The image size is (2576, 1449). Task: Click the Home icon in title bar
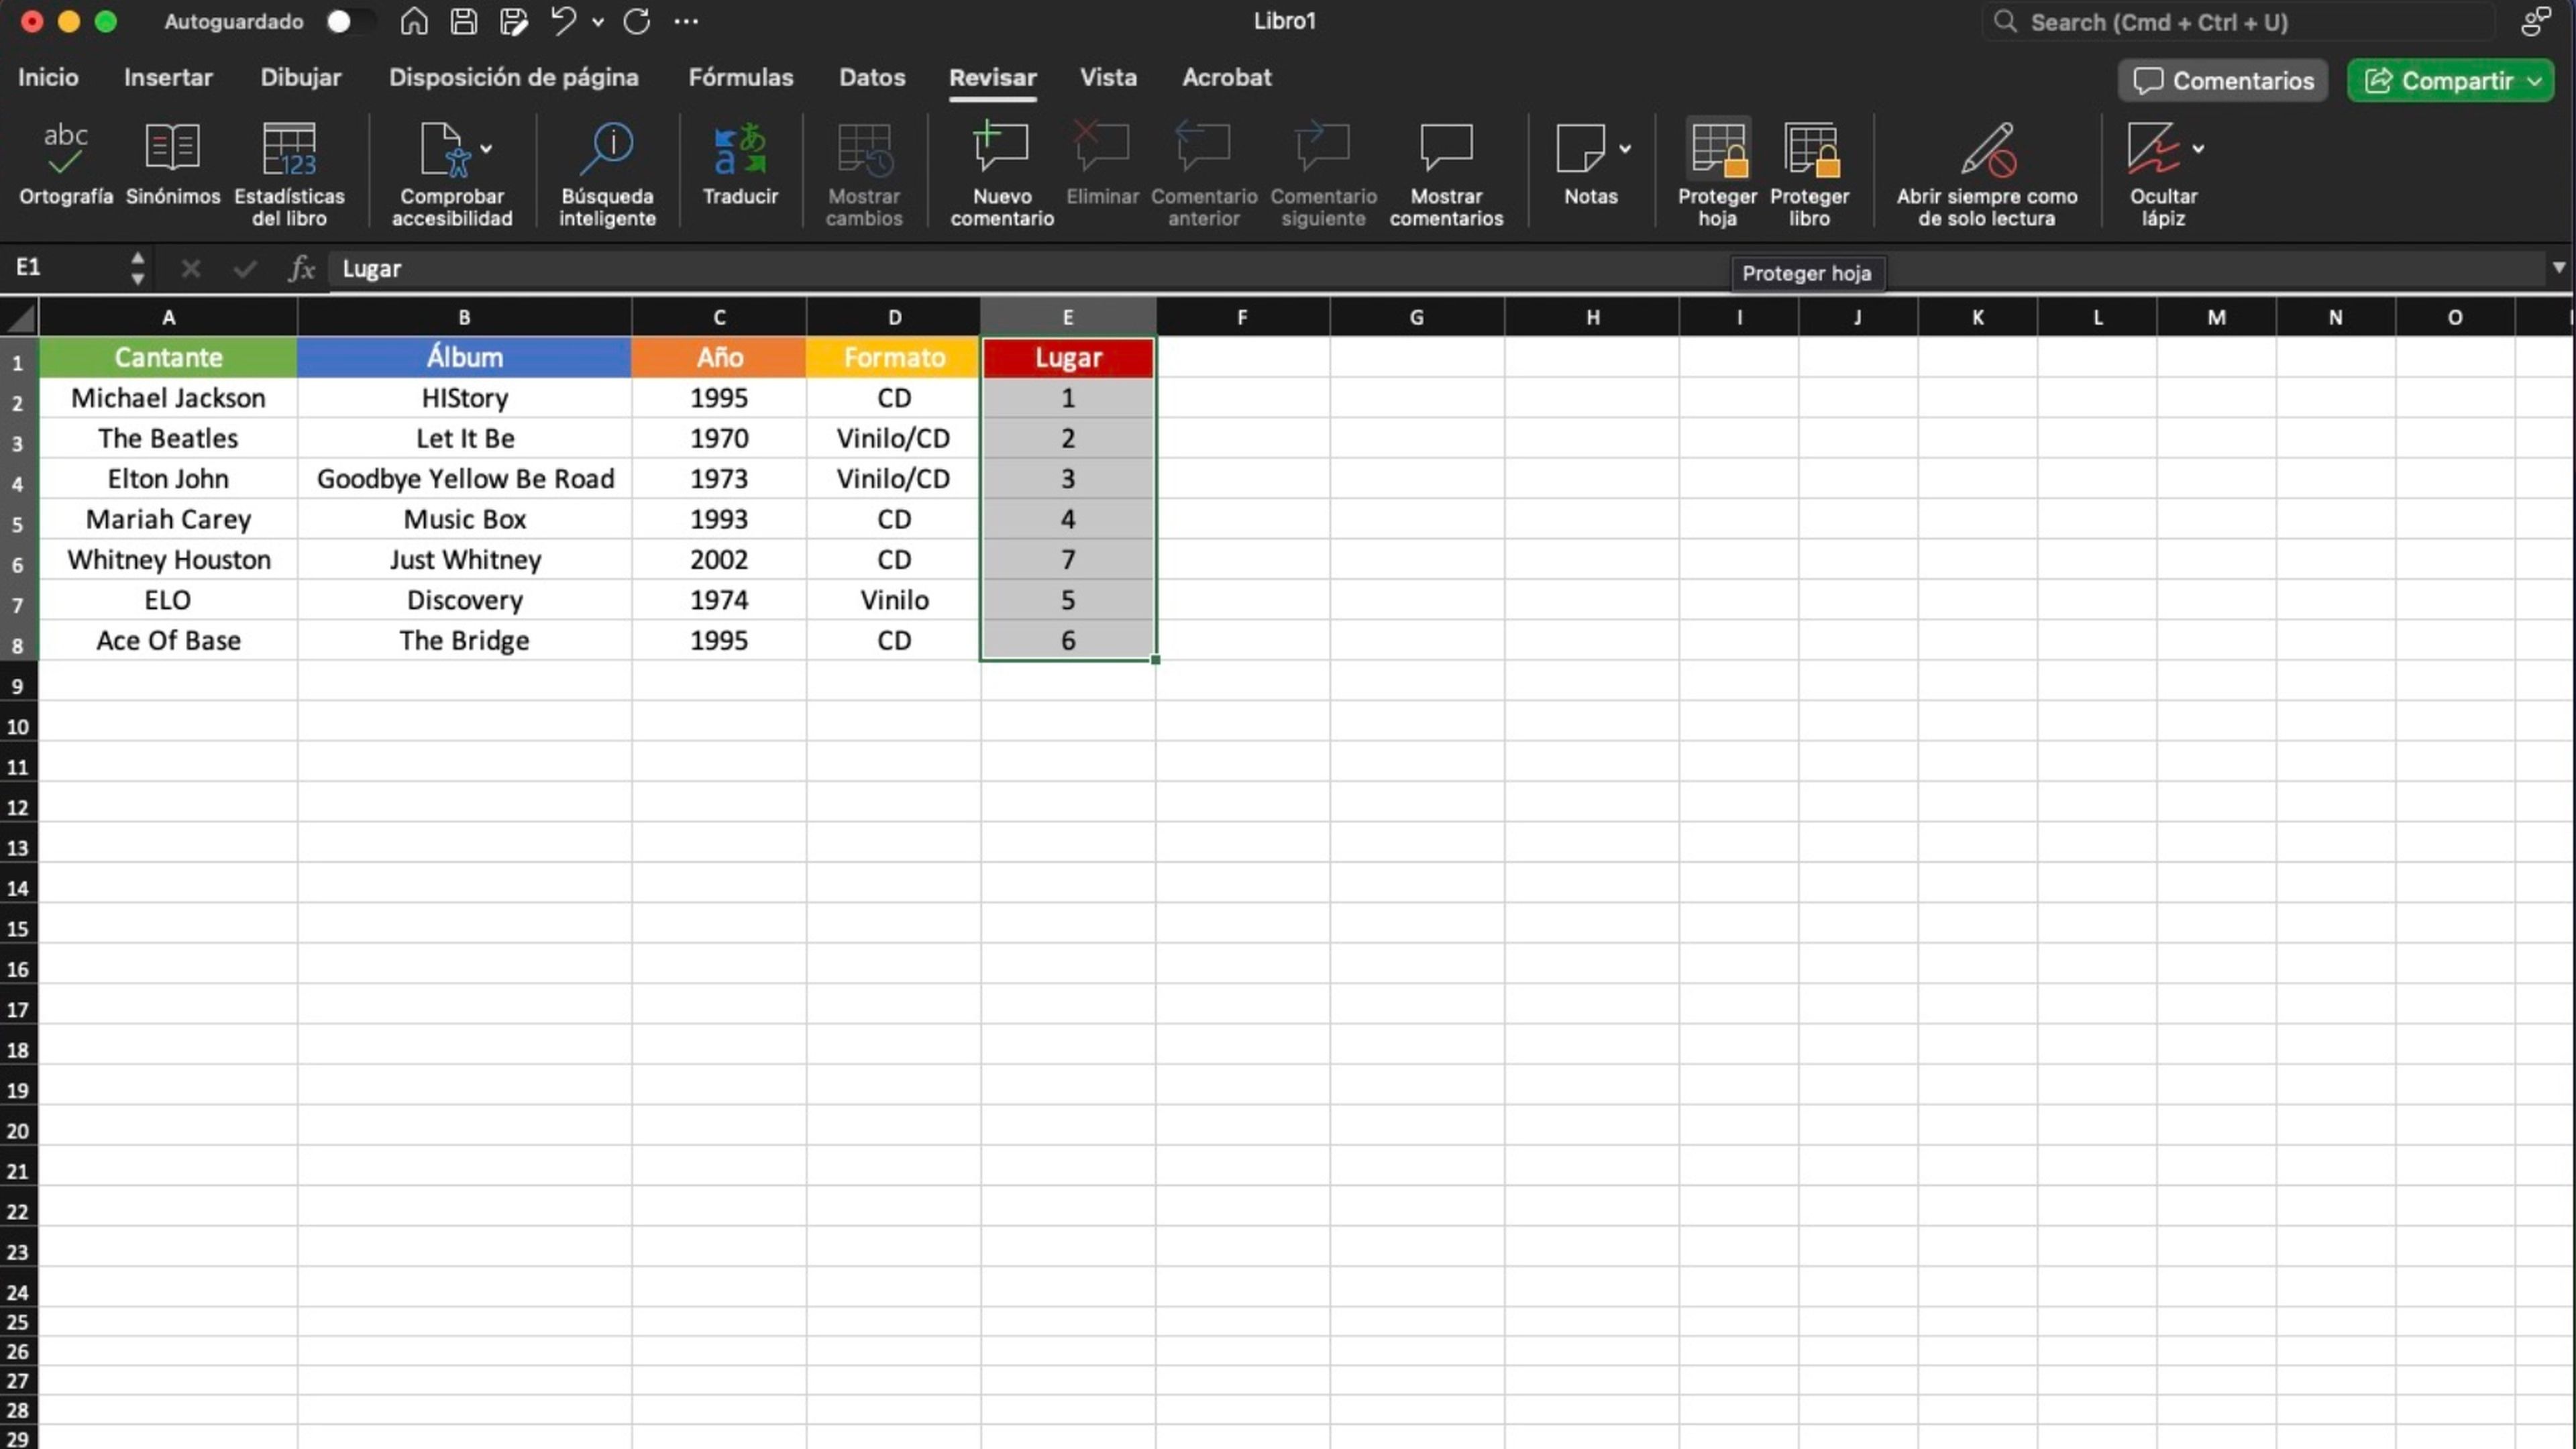(x=414, y=21)
